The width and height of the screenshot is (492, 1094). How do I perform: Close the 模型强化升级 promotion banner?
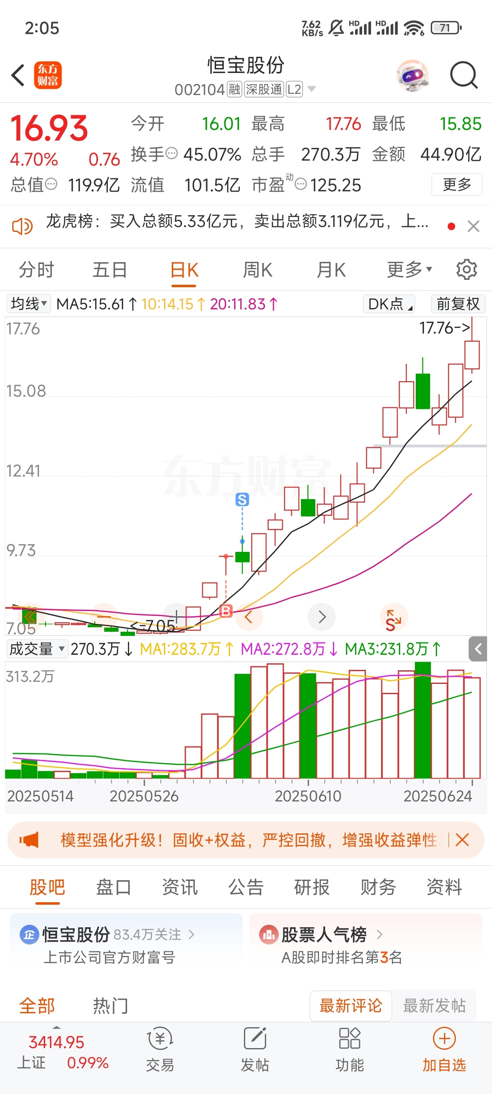coord(462,840)
